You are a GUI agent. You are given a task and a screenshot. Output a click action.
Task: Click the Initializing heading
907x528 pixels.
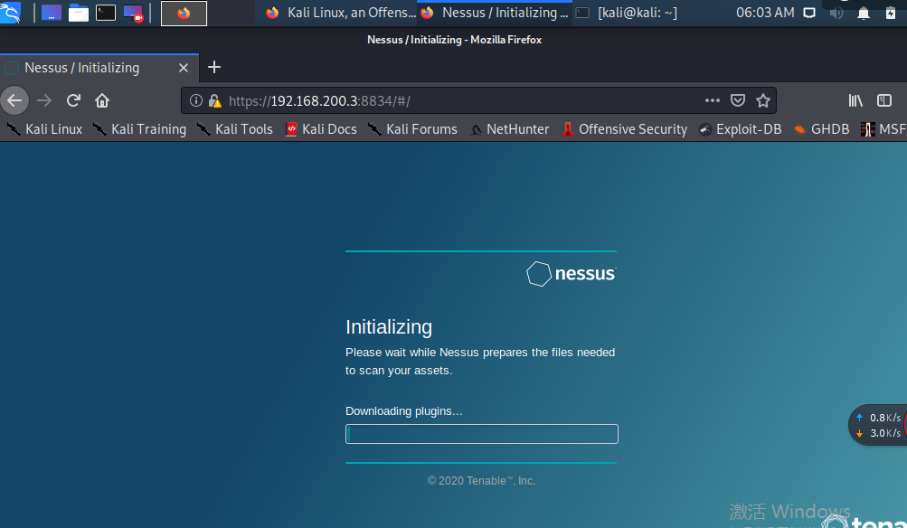(389, 326)
